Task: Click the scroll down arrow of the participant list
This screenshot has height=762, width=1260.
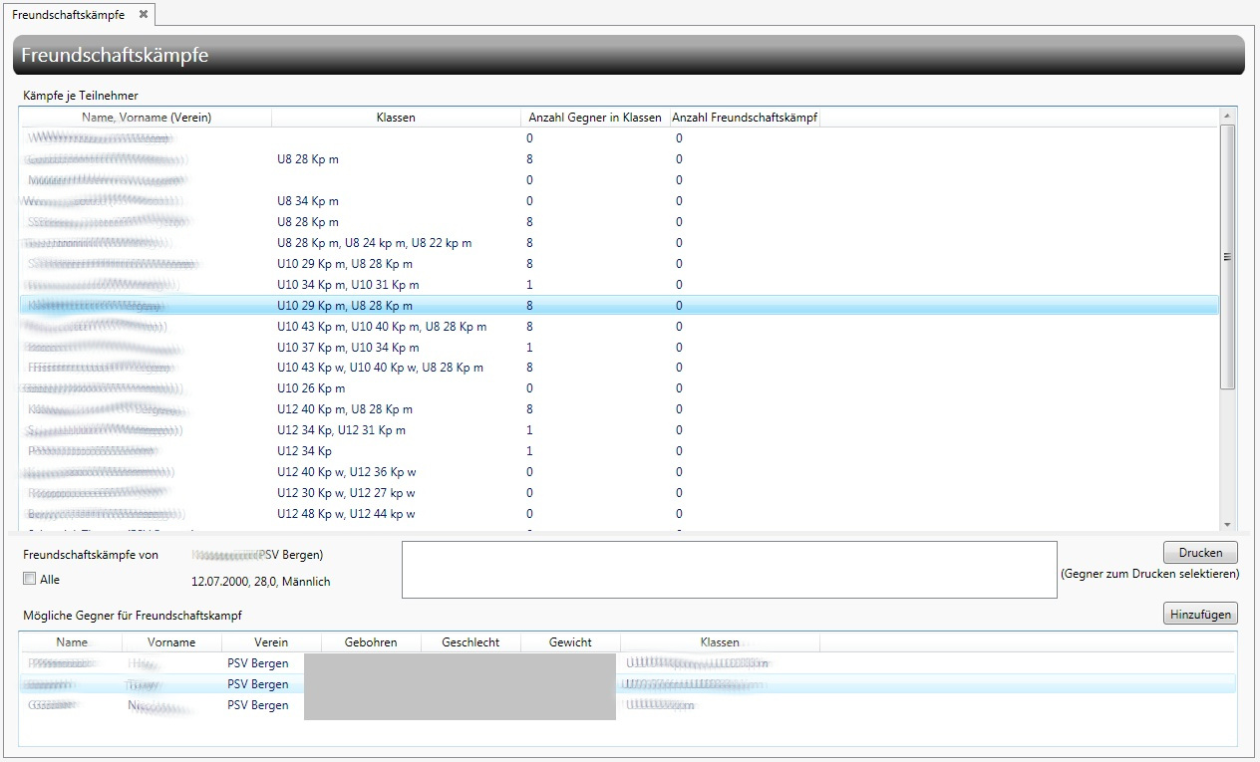Action: [x=1227, y=524]
